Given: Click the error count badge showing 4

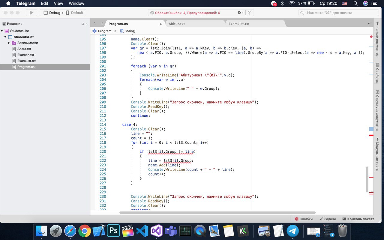Looking at the screenshot, I should (x=241, y=13).
